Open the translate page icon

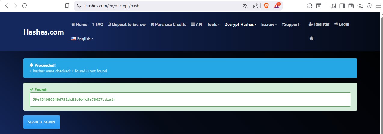click(x=245, y=6)
